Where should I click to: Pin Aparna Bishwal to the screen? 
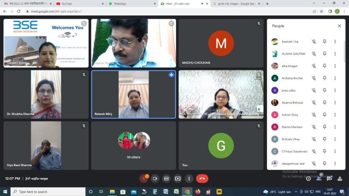click(x=324, y=103)
